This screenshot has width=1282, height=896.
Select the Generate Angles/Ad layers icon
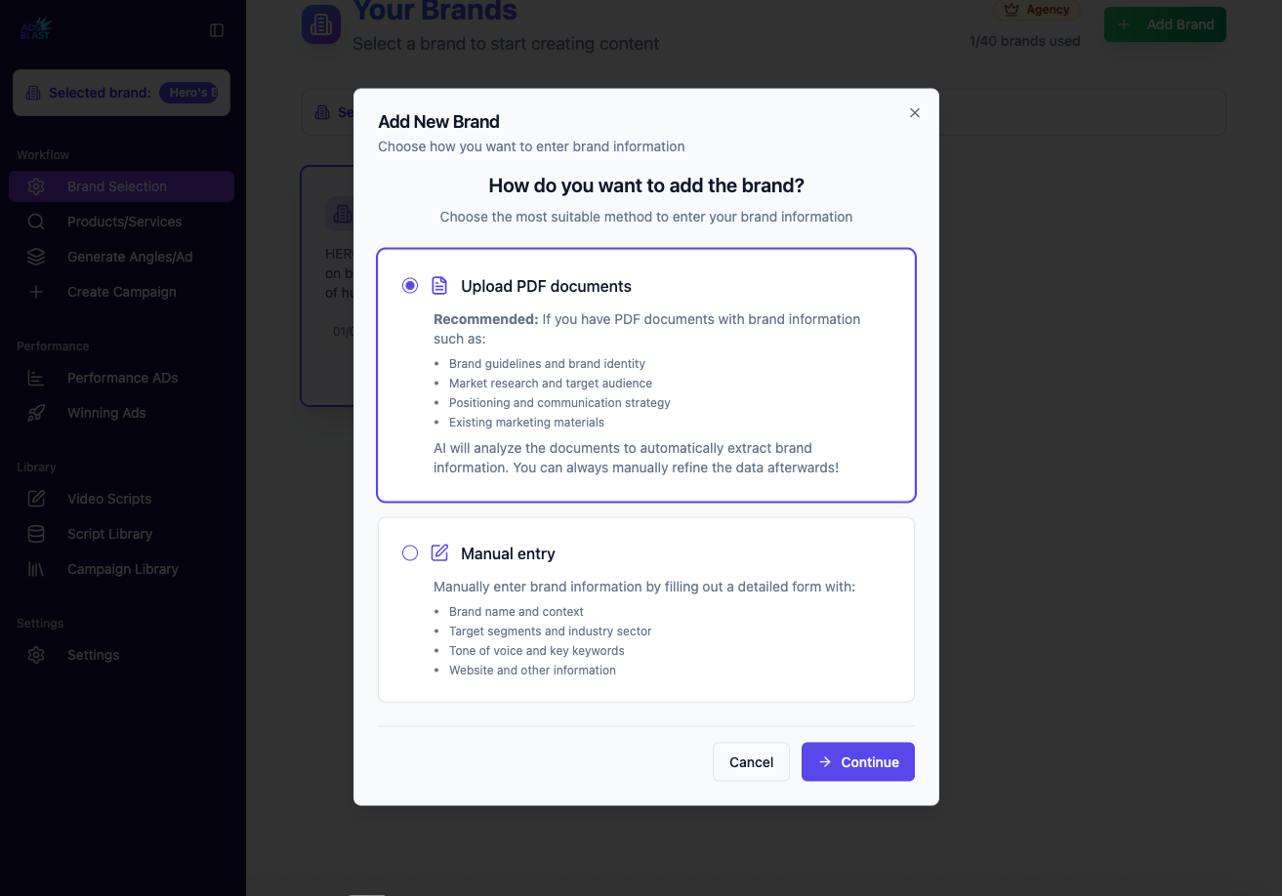click(x=36, y=257)
